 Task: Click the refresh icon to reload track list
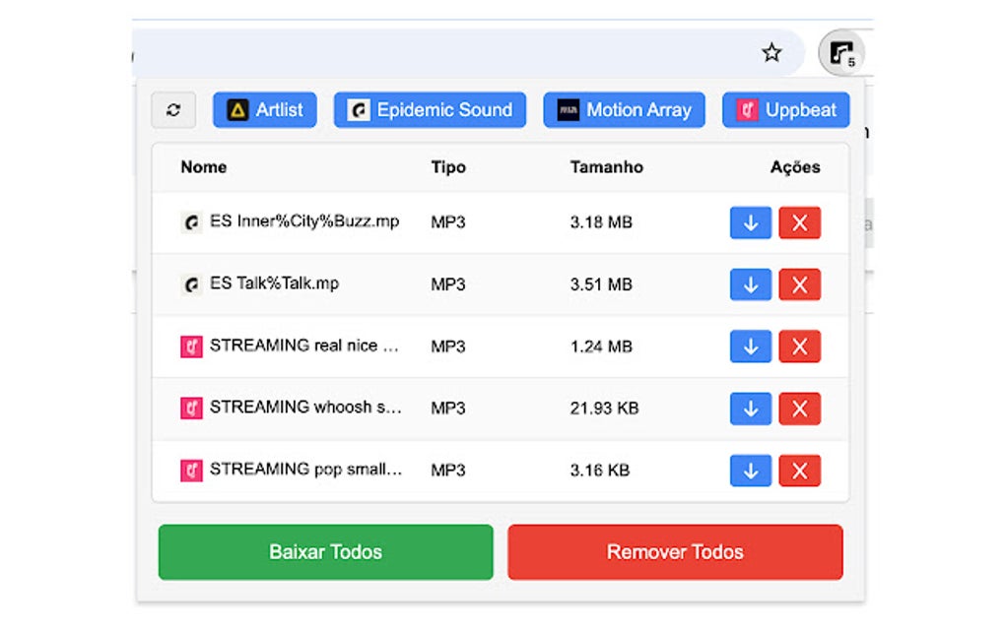coord(172,110)
